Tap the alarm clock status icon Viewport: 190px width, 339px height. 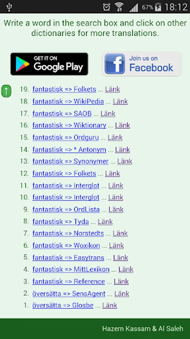pos(106,7)
